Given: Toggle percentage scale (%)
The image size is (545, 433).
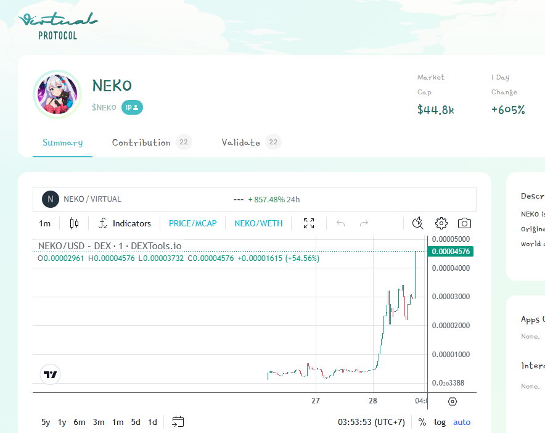Looking at the screenshot, I should 422,423.
